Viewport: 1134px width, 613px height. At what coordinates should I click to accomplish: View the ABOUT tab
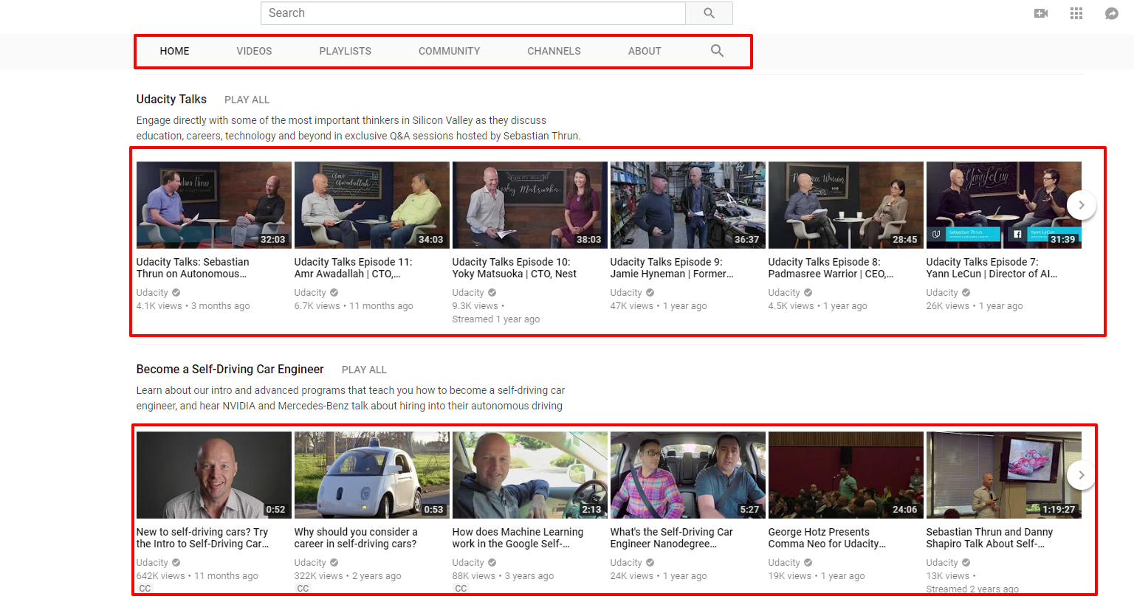pos(645,51)
